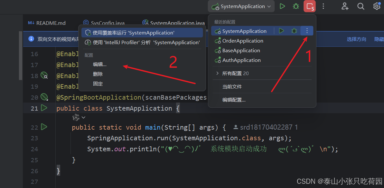Place cursor on line number 23
Image resolution: width=384 pixels, height=188 pixels.
click(x=34, y=138)
